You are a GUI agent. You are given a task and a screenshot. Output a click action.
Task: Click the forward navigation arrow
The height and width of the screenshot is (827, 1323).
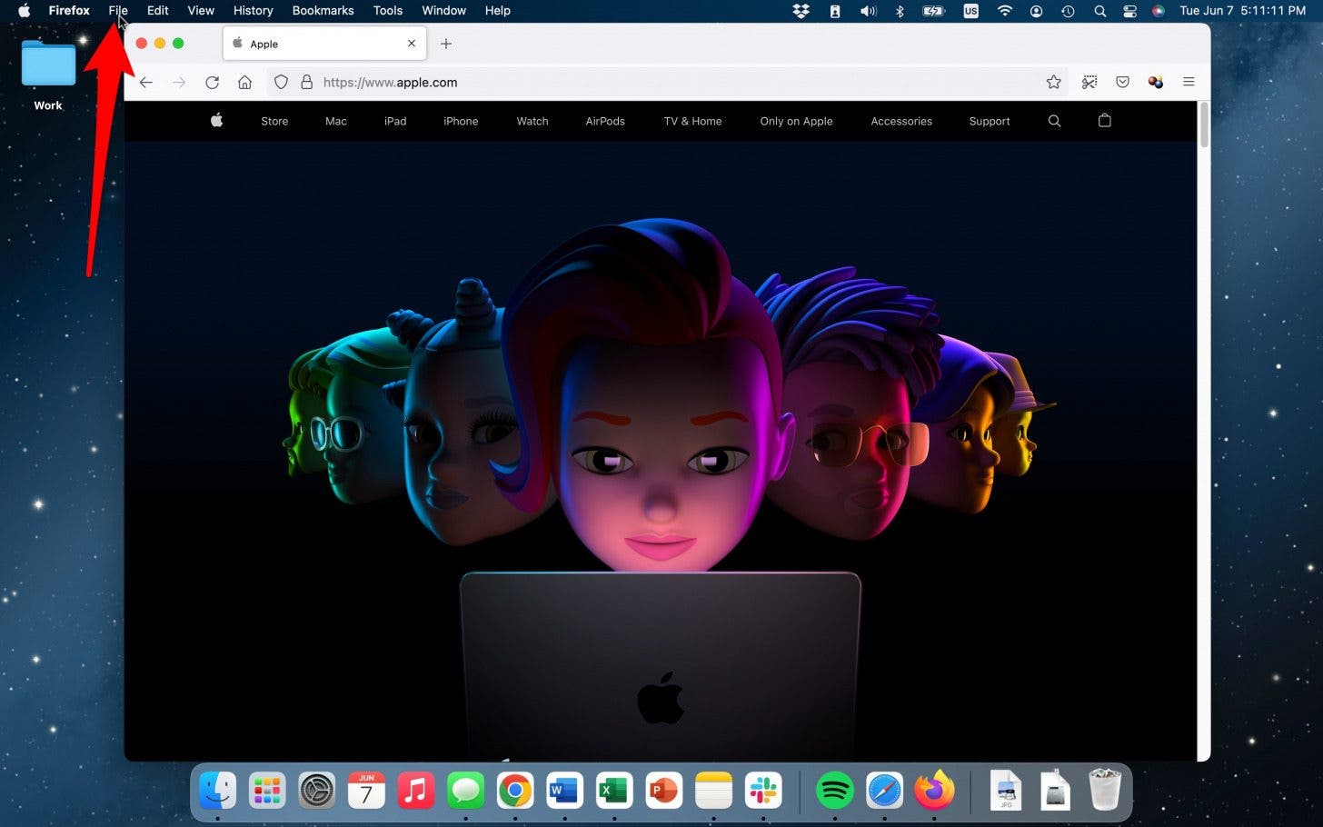(x=179, y=82)
